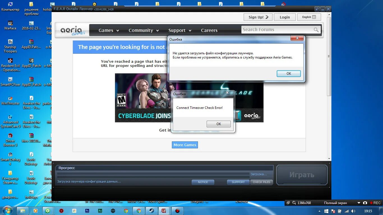Screen dimensions: 383x215
Task: Click the Играть play button
Action: tap(302, 175)
